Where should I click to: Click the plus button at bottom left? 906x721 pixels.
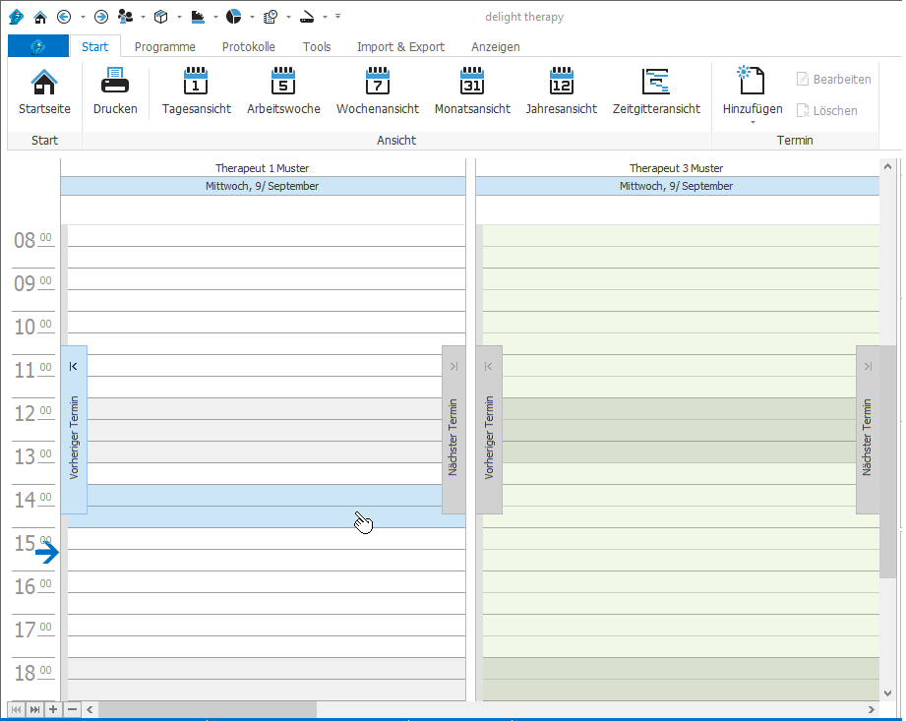(53, 709)
